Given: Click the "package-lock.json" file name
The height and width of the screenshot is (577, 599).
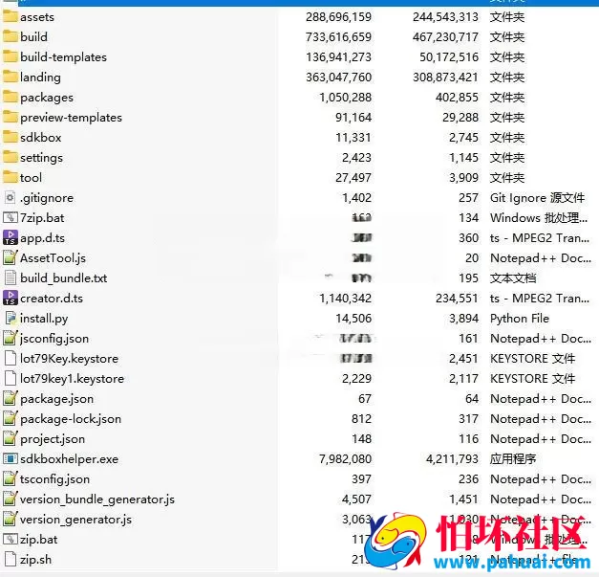Looking at the screenshot, I should coord(71,419).
